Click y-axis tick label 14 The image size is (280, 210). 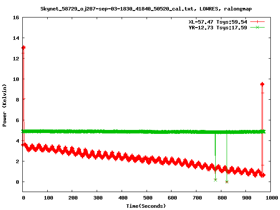point(16,38)
